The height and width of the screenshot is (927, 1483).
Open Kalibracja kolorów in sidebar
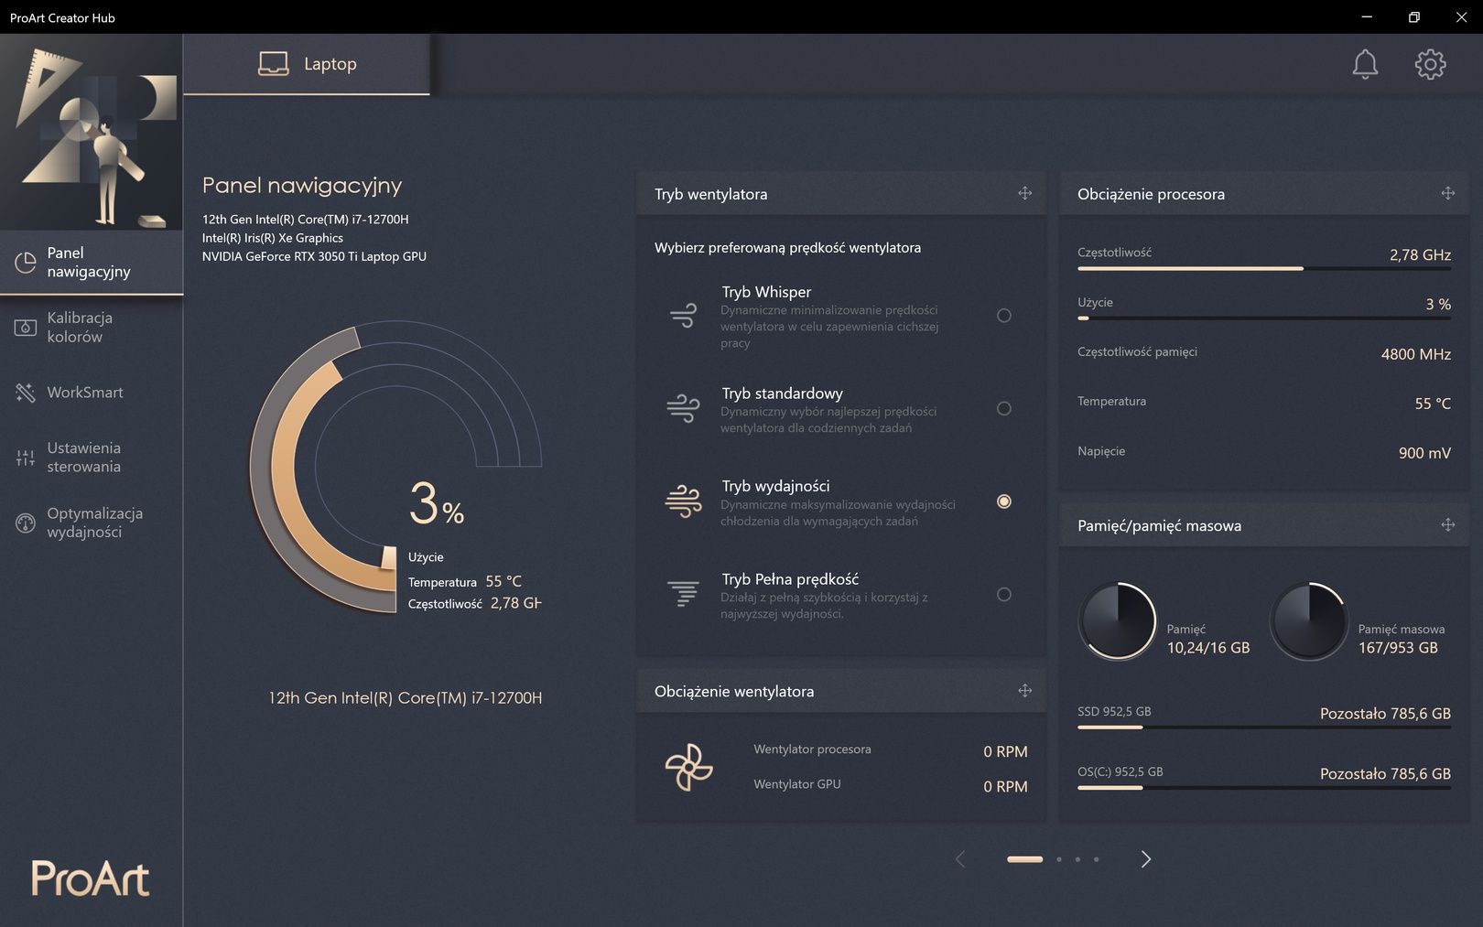(x=92, y=328)
